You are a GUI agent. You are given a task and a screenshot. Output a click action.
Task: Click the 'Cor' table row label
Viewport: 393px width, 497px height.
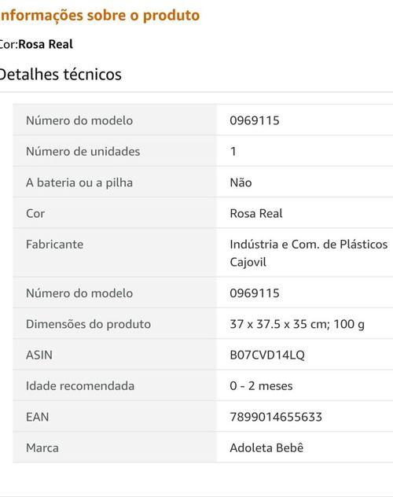(35, 213)
